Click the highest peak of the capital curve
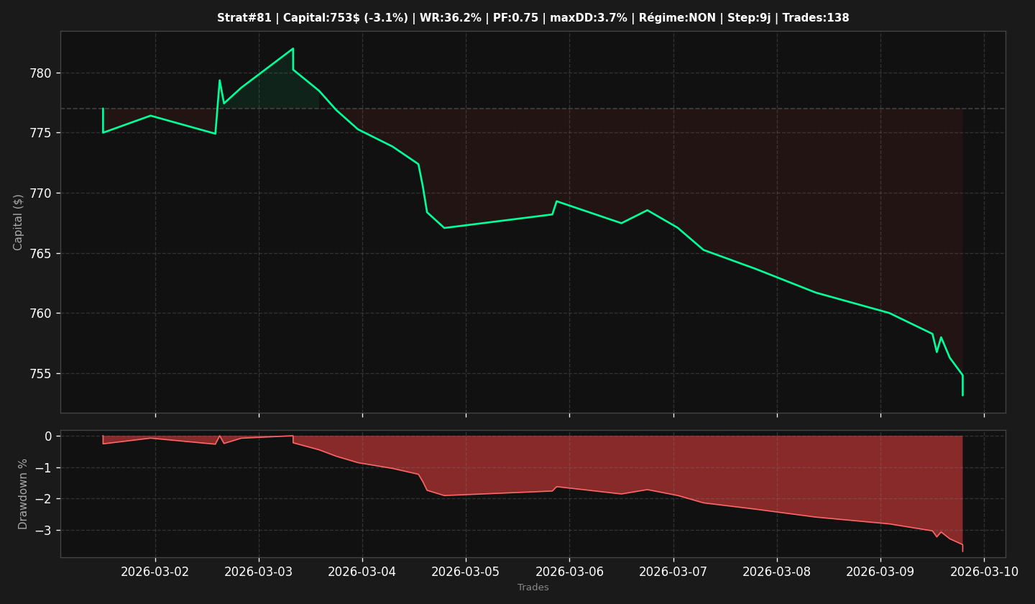 (x=293, y=49)
